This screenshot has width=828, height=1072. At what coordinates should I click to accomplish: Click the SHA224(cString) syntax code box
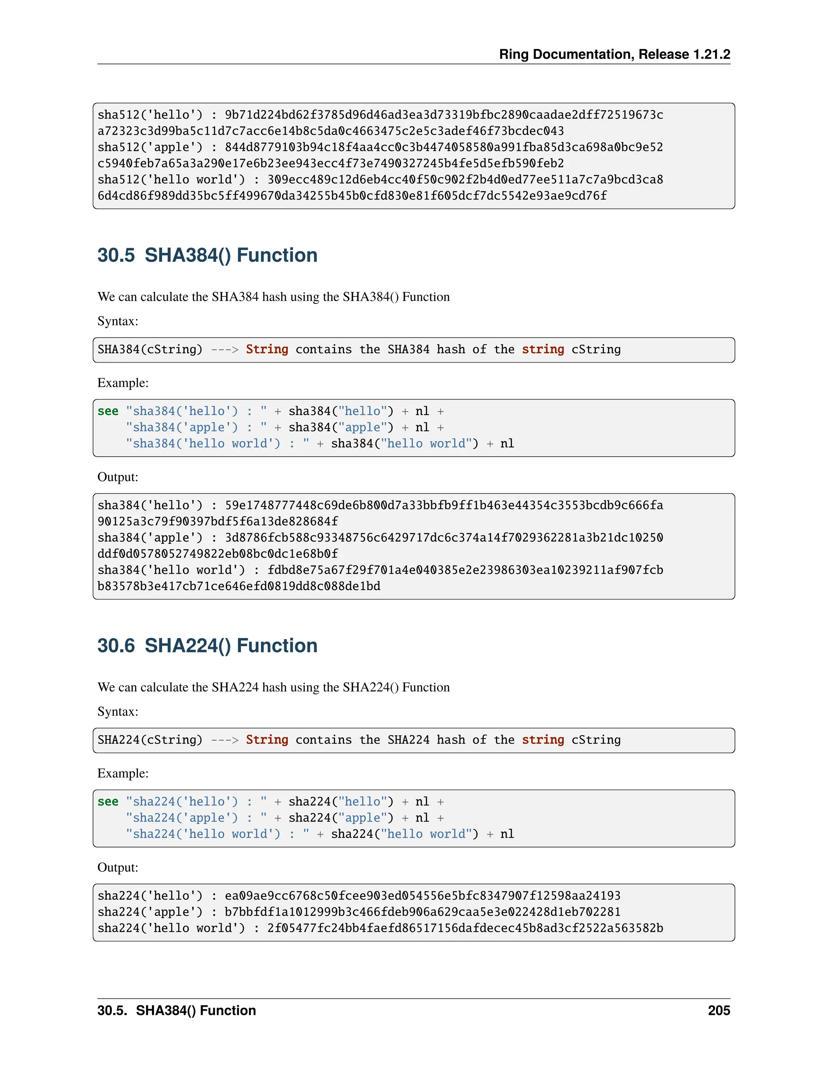click(413, 740)
